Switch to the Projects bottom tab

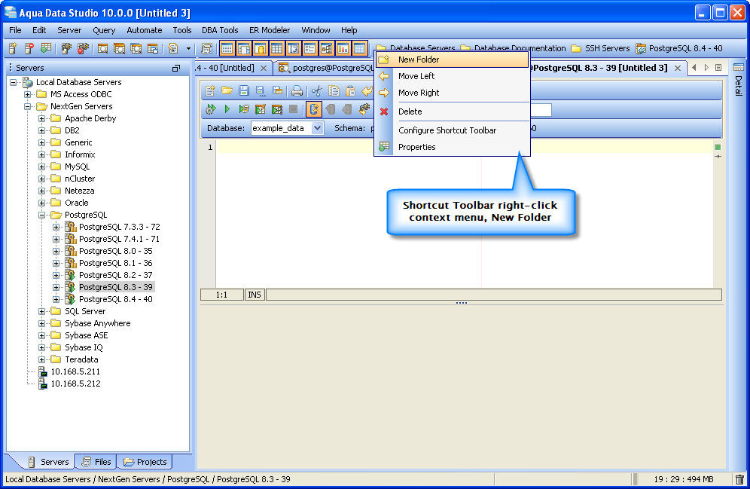click(145, 462)
